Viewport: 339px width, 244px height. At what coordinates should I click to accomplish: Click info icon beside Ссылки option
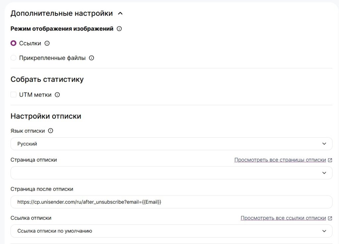47,43
